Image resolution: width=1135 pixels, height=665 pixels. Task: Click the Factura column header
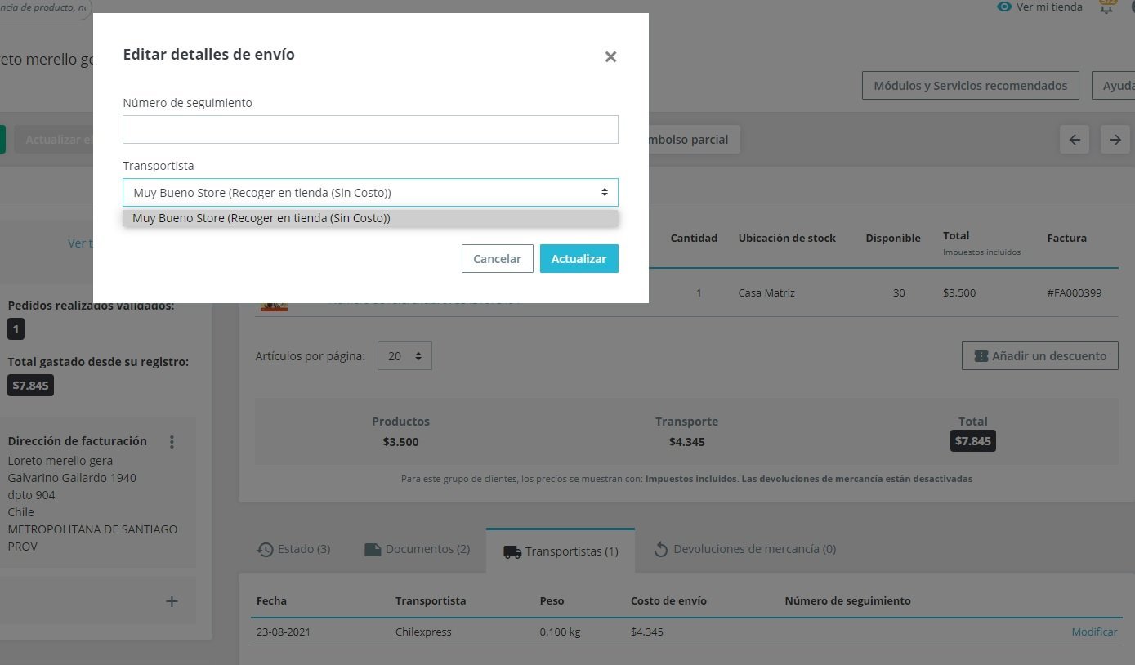point(1067,238)
